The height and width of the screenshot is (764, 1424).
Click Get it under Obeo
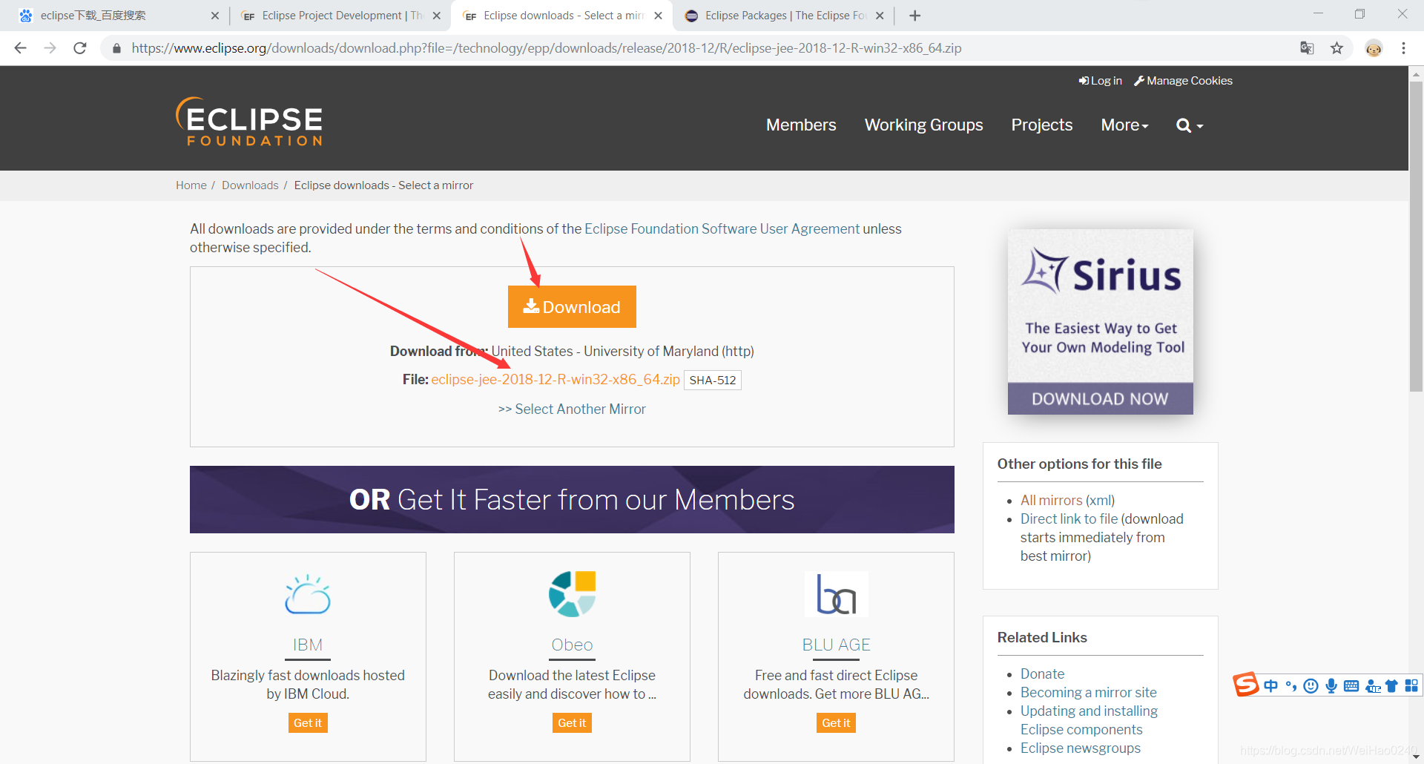(572, 723)
